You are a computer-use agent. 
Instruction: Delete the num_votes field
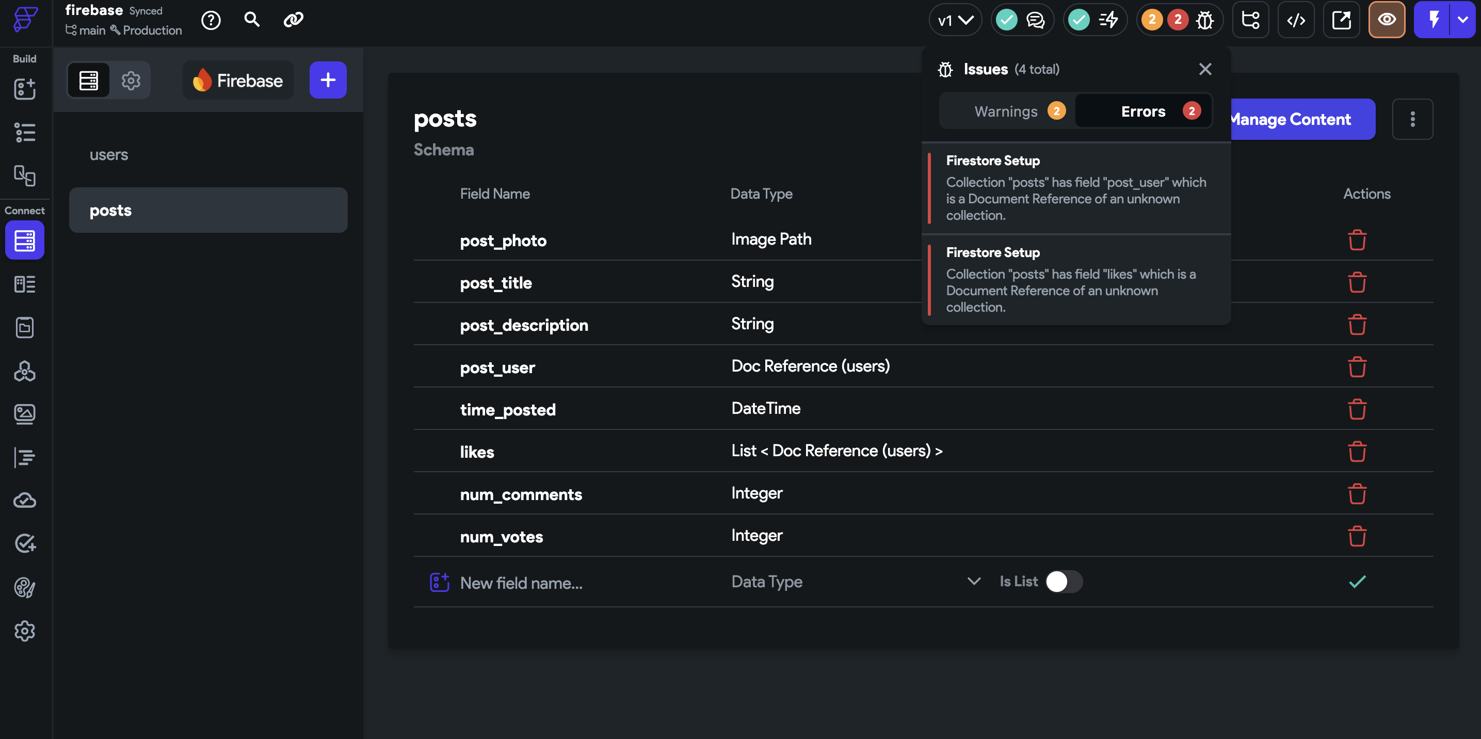[1357, 536]
